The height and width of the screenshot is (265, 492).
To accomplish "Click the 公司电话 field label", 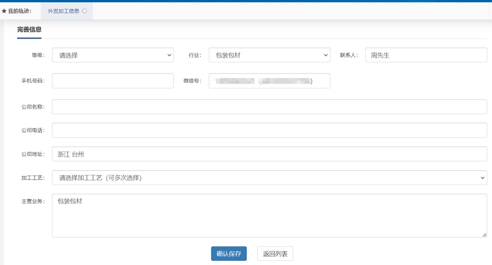I will coord(33,130).
